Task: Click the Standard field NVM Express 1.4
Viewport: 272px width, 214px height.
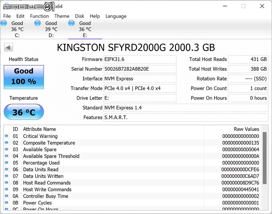Action: pyautogui.click(x=186, y=108)
